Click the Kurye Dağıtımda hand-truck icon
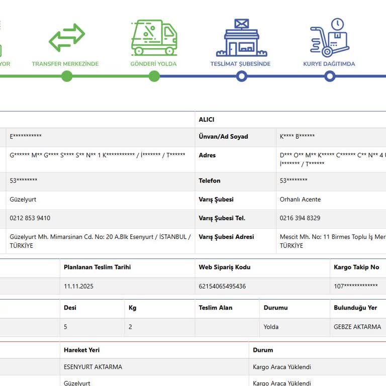The image size is (386, 386). [330, 37]
